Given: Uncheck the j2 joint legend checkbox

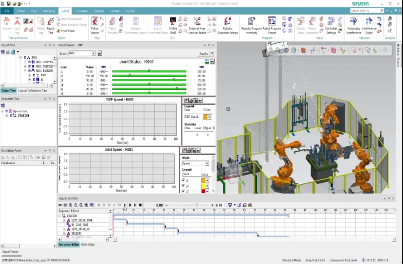Looking at the screenshot, I should [183, 186].
